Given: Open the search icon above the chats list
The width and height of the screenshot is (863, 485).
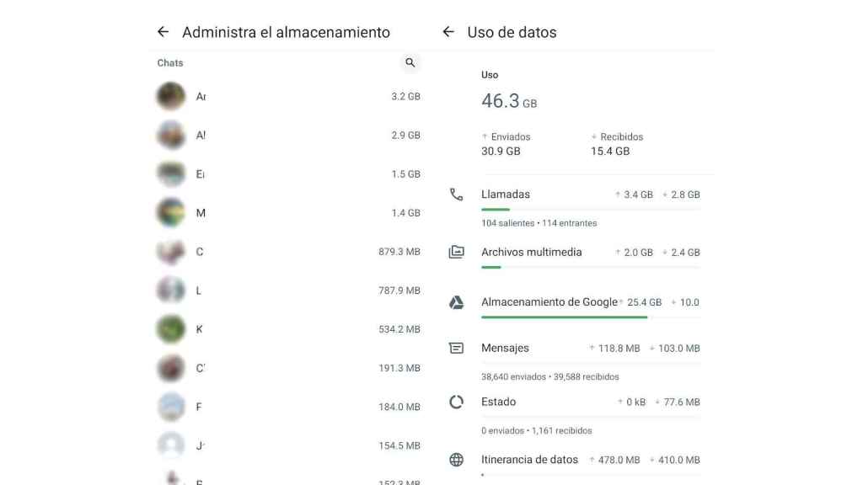Looking at the screenshot, I should 410,62.
